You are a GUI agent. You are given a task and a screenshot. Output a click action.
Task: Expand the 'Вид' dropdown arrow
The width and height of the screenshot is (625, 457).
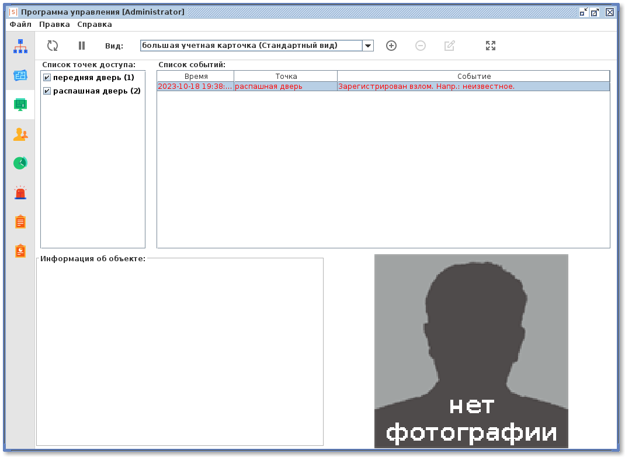coord(368,46)
